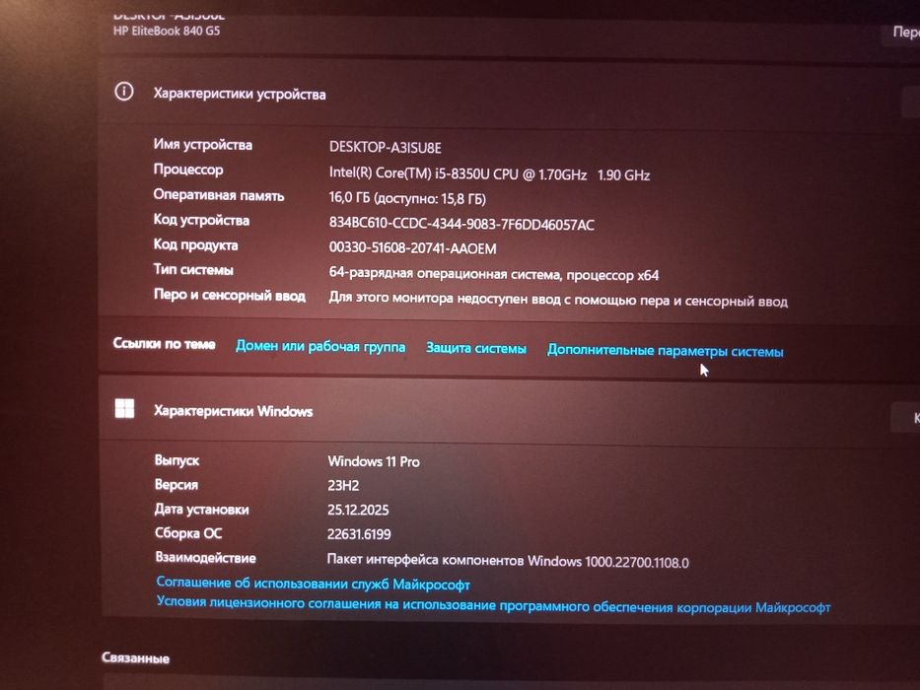Select the Пакет интерфейса компонентов Windows value
Viewport: 920px width, 690px height.
coord(508,561)
